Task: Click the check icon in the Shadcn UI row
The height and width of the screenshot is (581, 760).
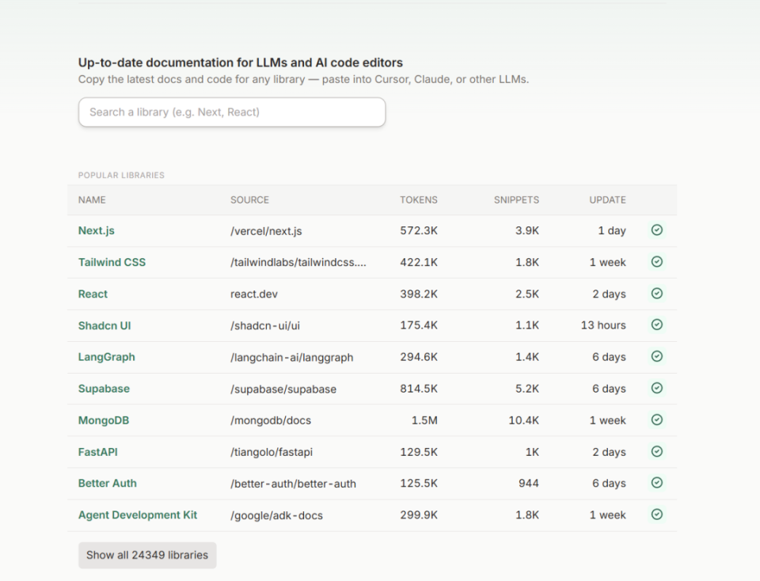Action: [657, 325]
